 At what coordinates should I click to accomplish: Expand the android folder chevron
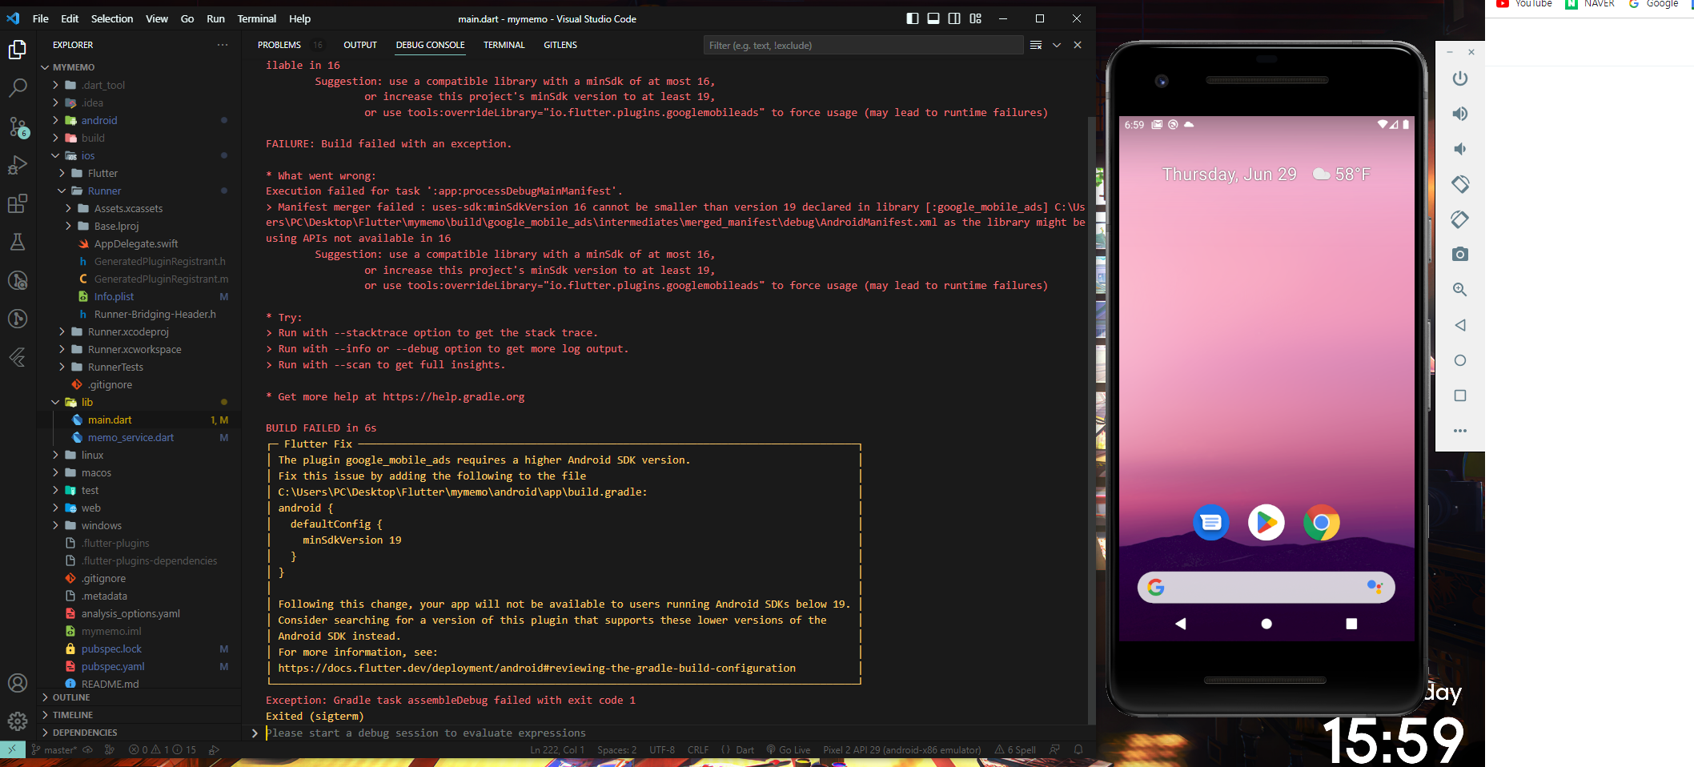[x=56, y=120]
